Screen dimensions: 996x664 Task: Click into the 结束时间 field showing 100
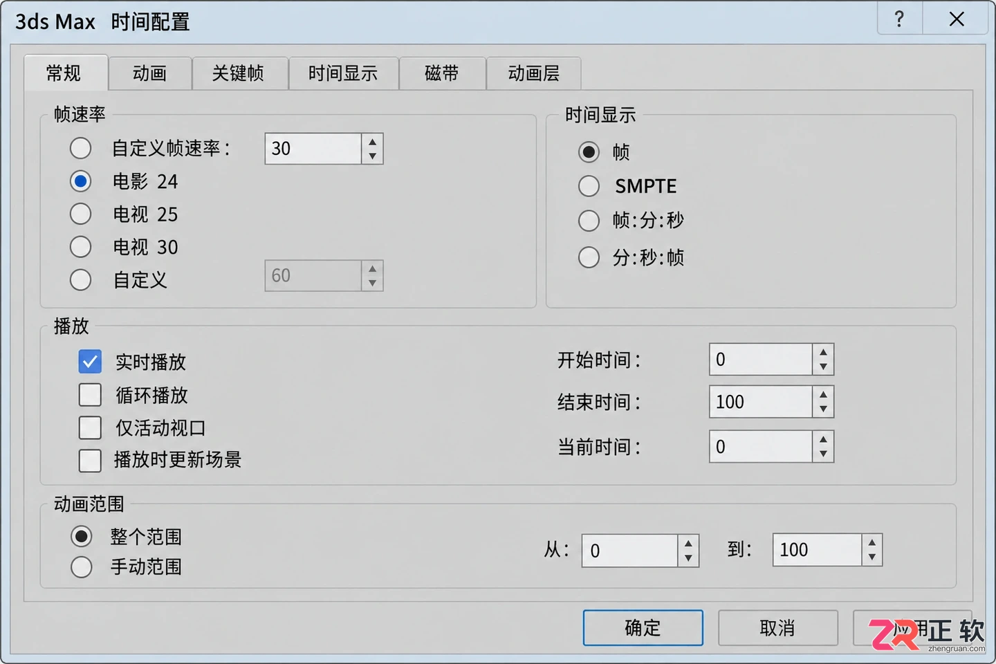pos(761,402)
